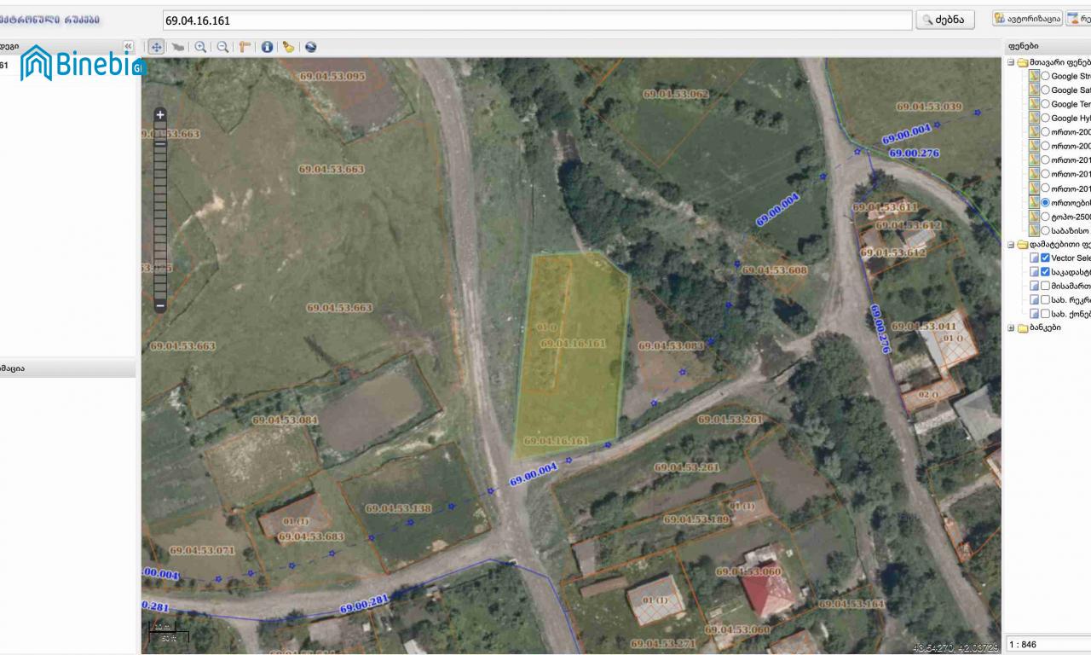Image resolution: width=1091 pixels, height=655 pixels.
Task: Select the pan map tool
Action: pos(157,47)
